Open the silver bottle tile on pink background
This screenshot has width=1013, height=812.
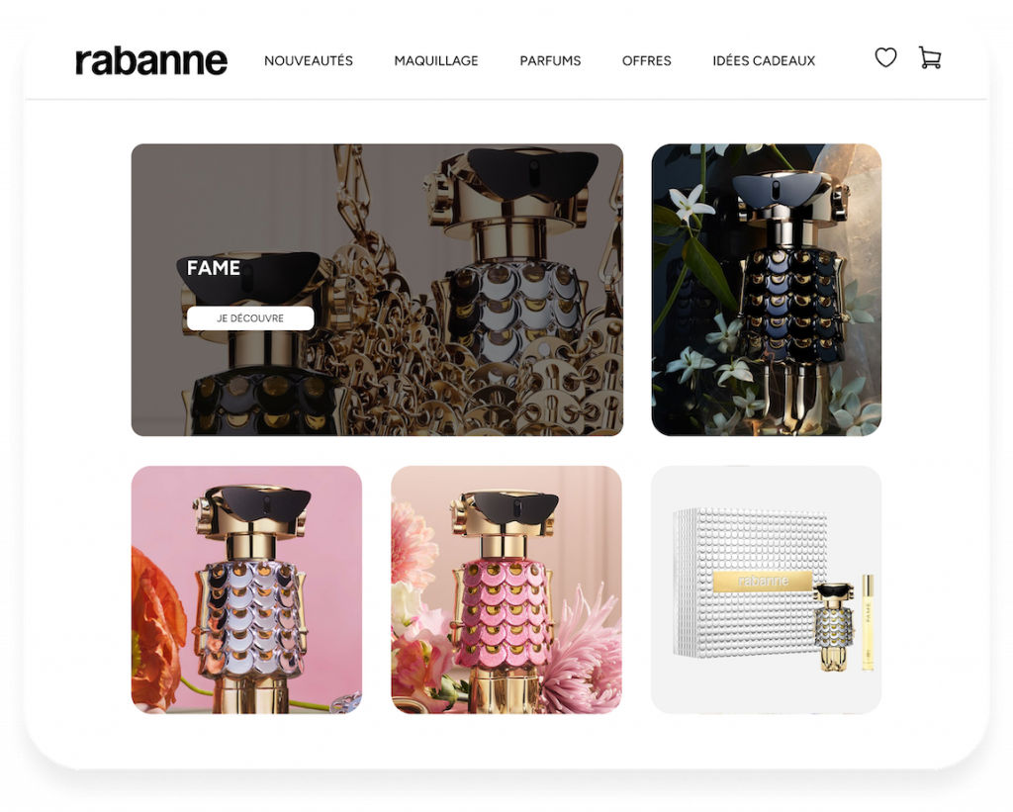pos(246,589)
